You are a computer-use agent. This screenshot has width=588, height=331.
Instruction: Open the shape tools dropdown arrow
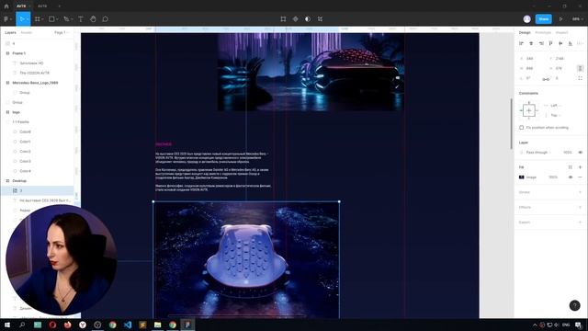pyautogui.click(x=57, y=19)
